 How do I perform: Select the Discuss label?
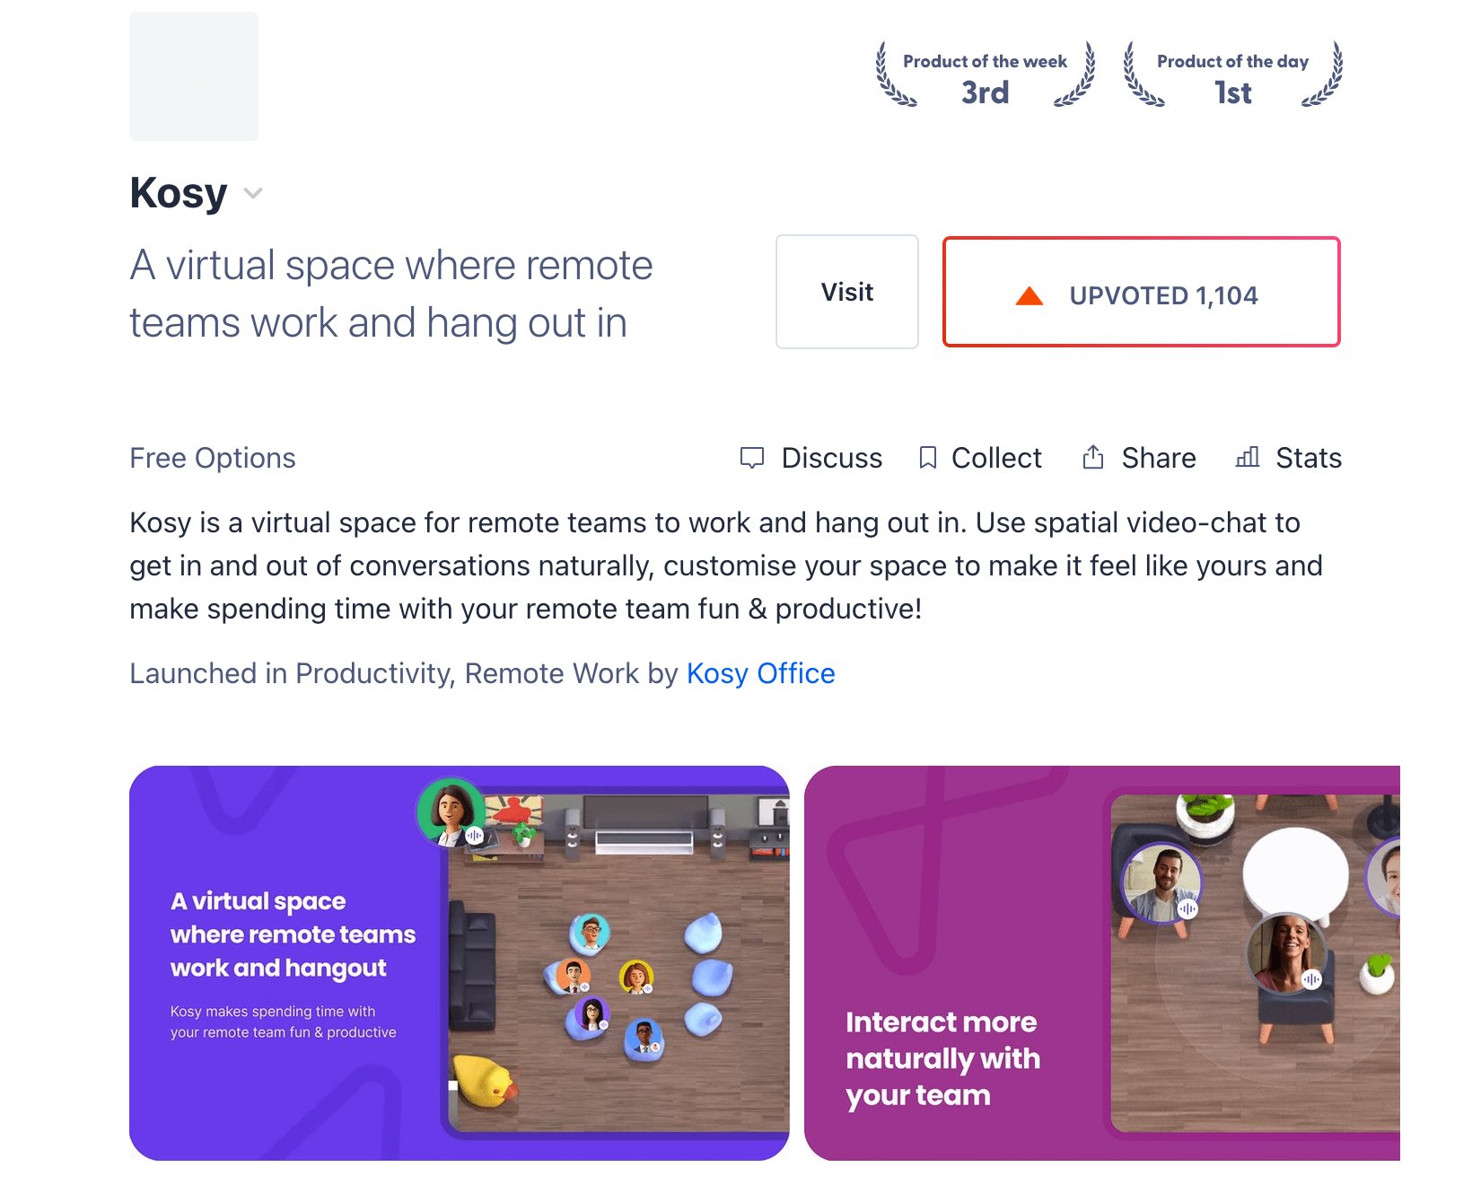click(832, 458)
